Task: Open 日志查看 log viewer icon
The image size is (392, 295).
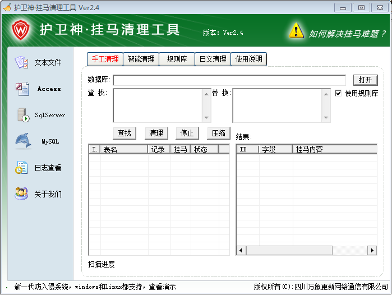Action: point(22,168)
